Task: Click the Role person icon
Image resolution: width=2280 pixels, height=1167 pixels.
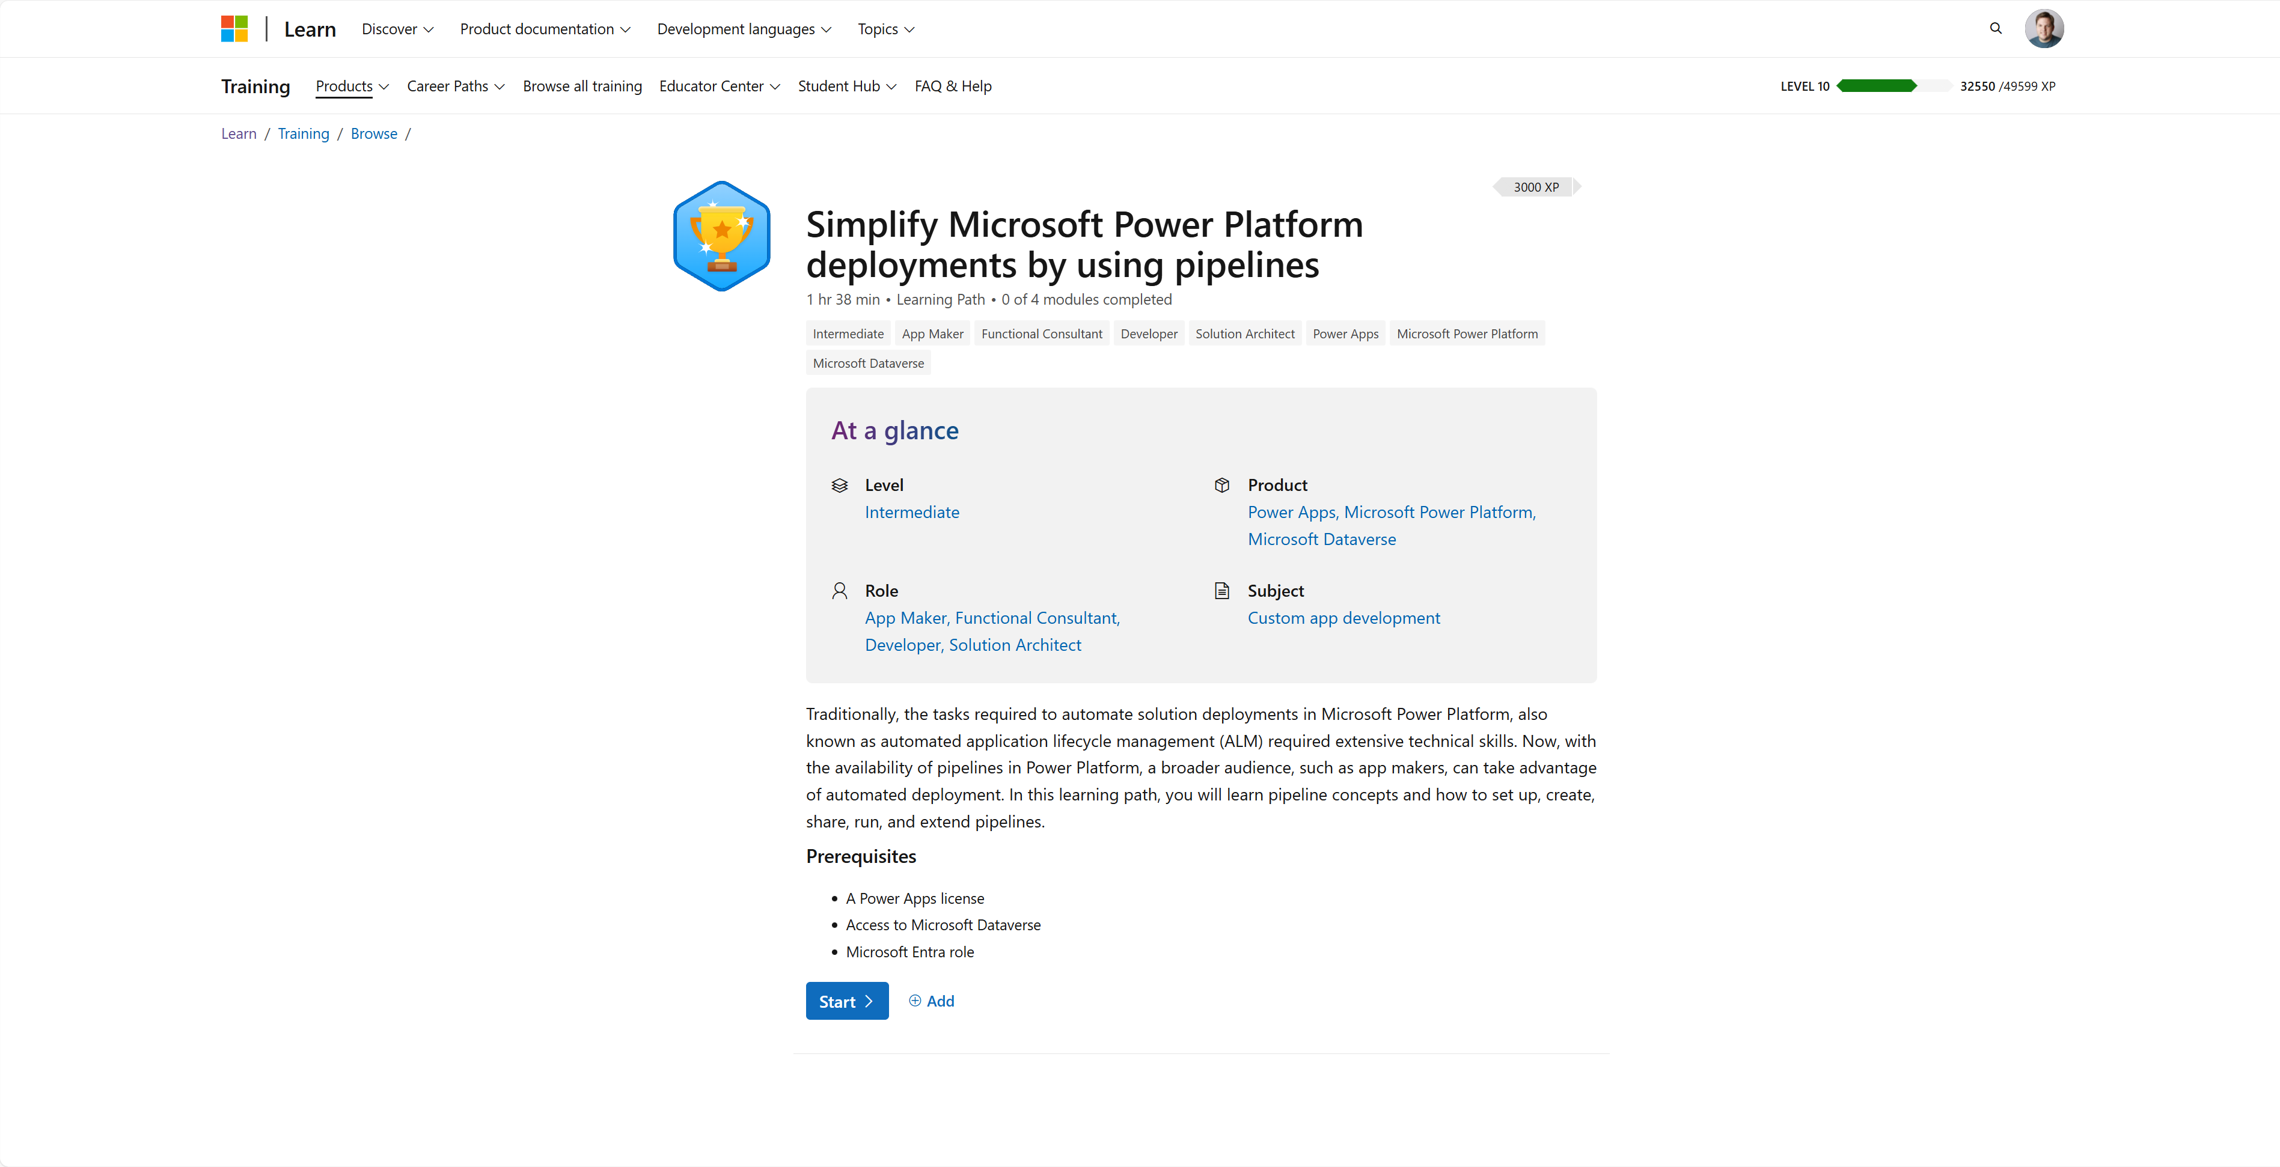Action: (x=839, y=590)
